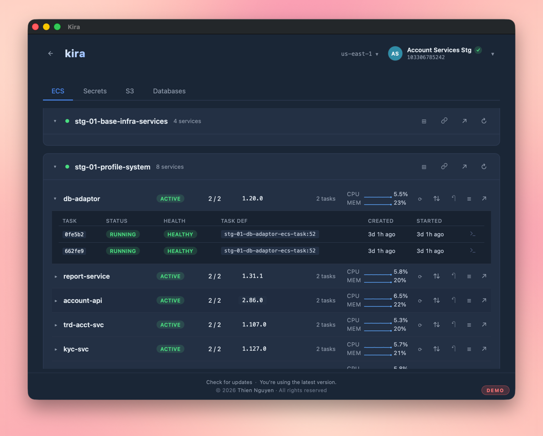Click the db-adaptor CPU usage sparkline

click(378, 197)
